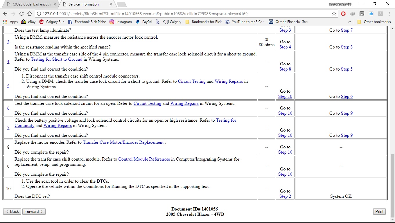Click the blue cloud extension icon

click(x=371, y=14)
